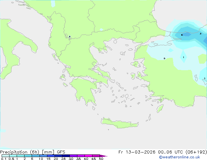
Task: Click the swatch between 45 and 50
Action: pos(96,156)
